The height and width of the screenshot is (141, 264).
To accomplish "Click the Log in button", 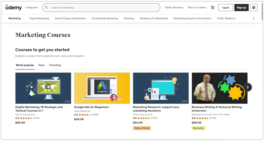I will (225, 7).
